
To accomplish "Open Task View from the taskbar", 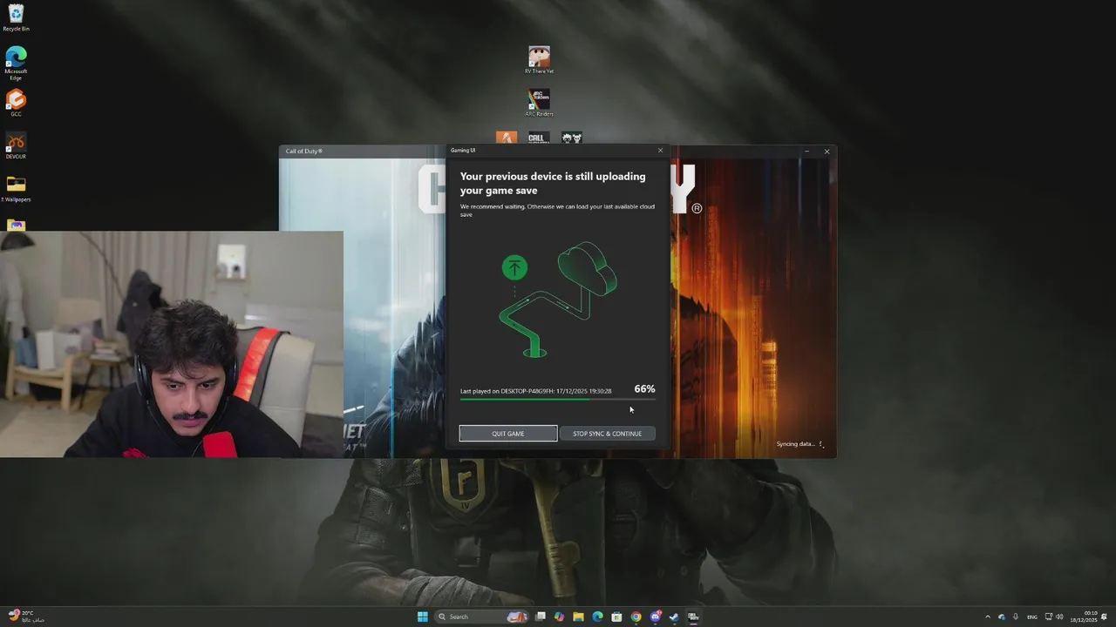I will 541,617.
